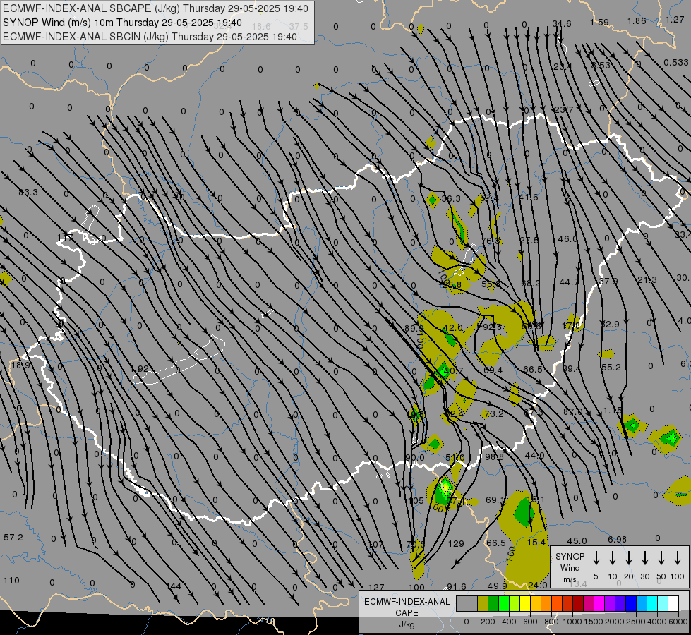Screen dimensions: 691x635
Task: Click the 800 tick label on CAPE scale
Action: tap(551, 622)
